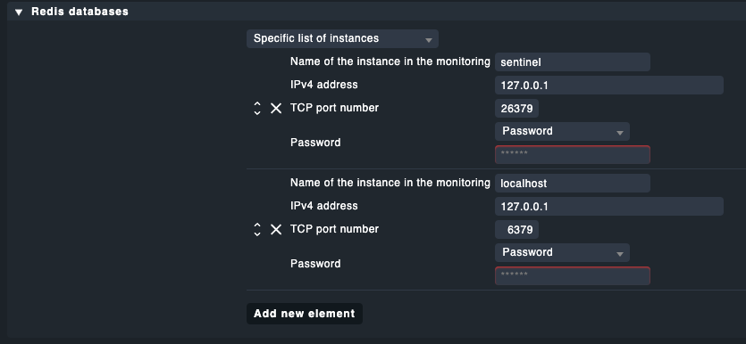
Task: Open sentinel's Password type dropdown
Action: tap(562, 131)
